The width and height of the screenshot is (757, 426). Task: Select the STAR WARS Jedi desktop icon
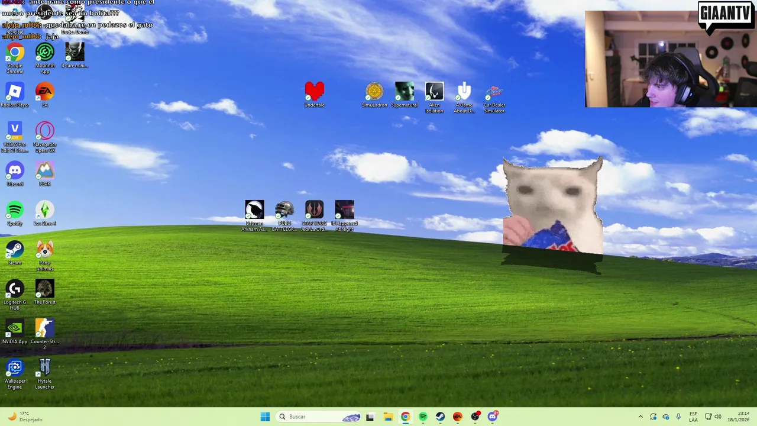315,216
